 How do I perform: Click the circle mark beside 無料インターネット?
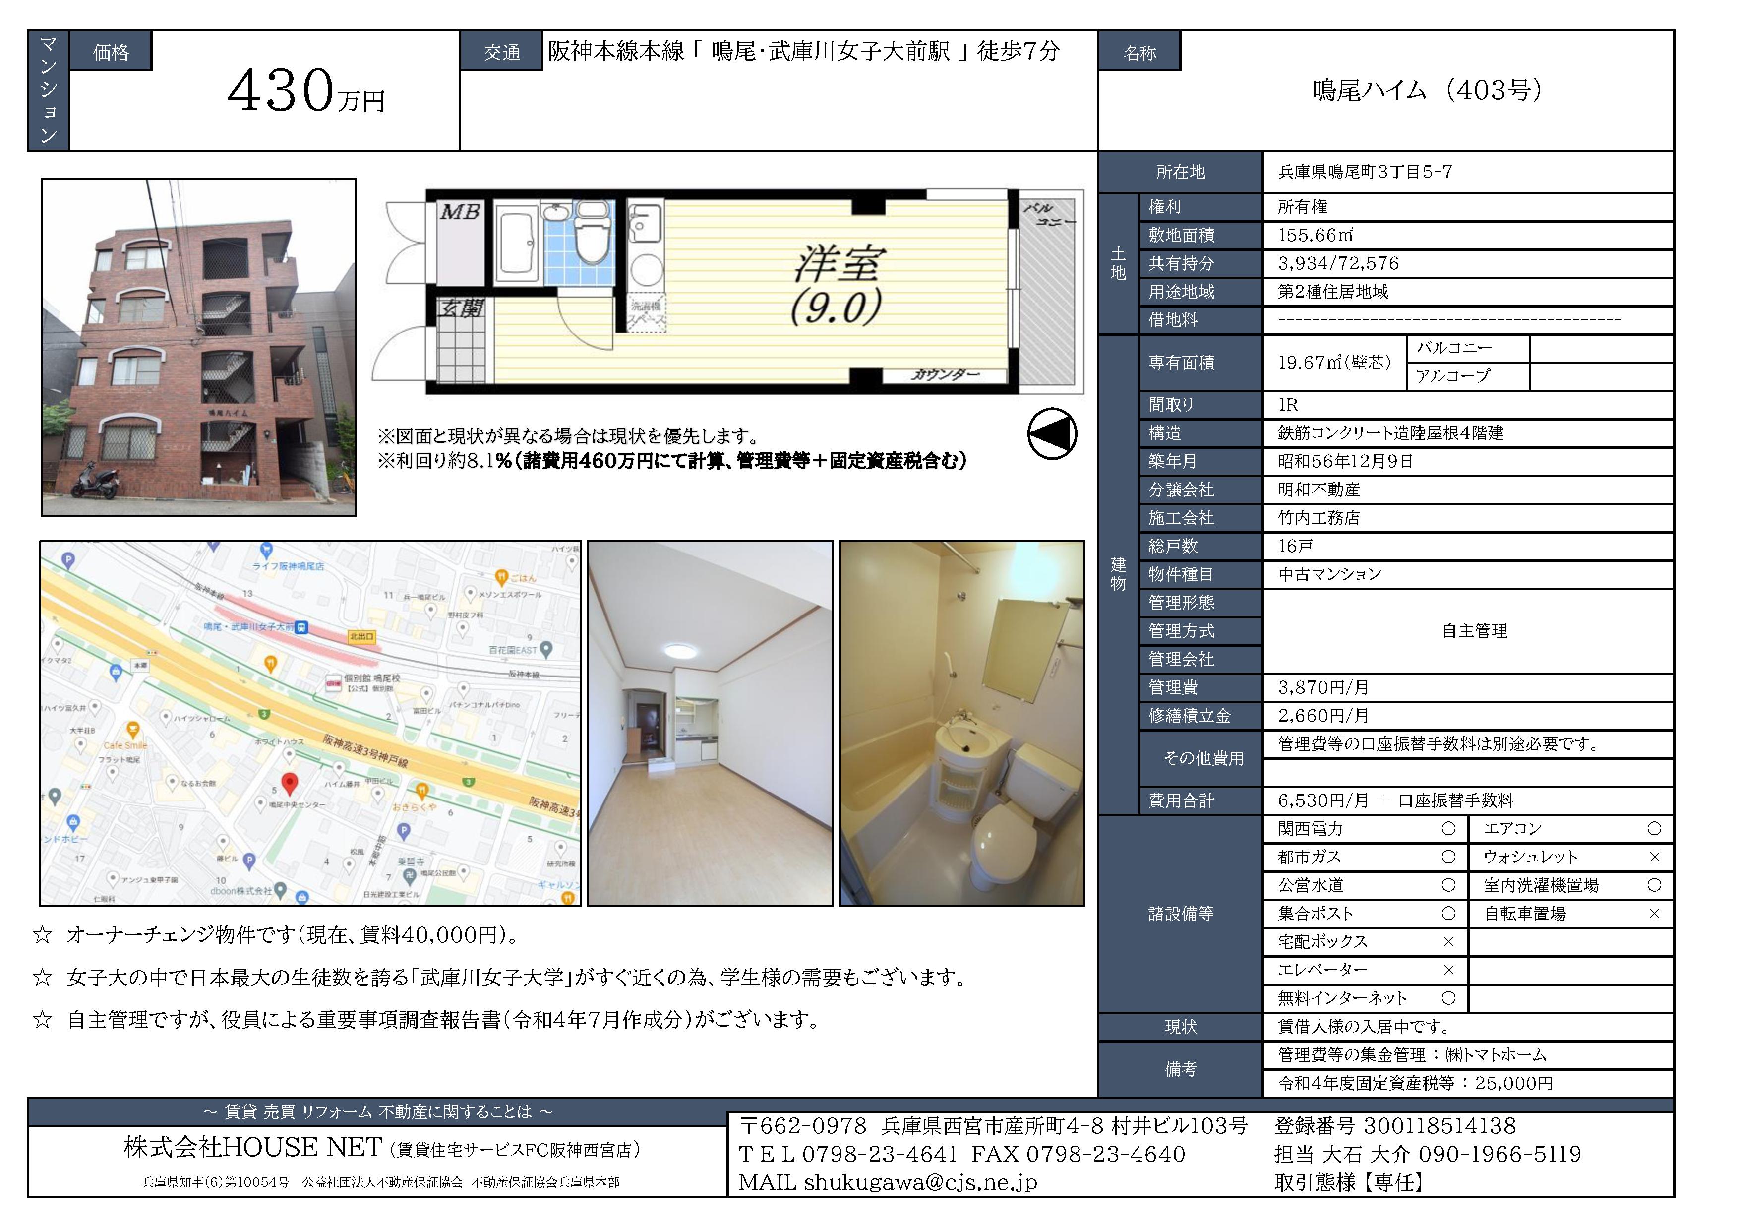click(x=1448, y=998)
